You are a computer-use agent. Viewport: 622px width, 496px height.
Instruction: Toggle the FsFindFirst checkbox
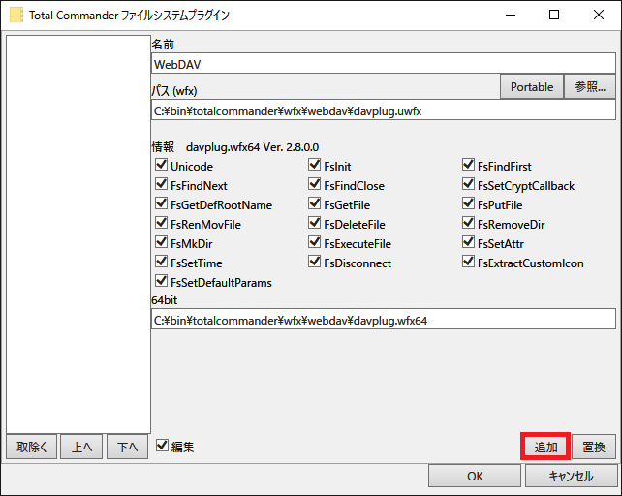click(468, 165)
